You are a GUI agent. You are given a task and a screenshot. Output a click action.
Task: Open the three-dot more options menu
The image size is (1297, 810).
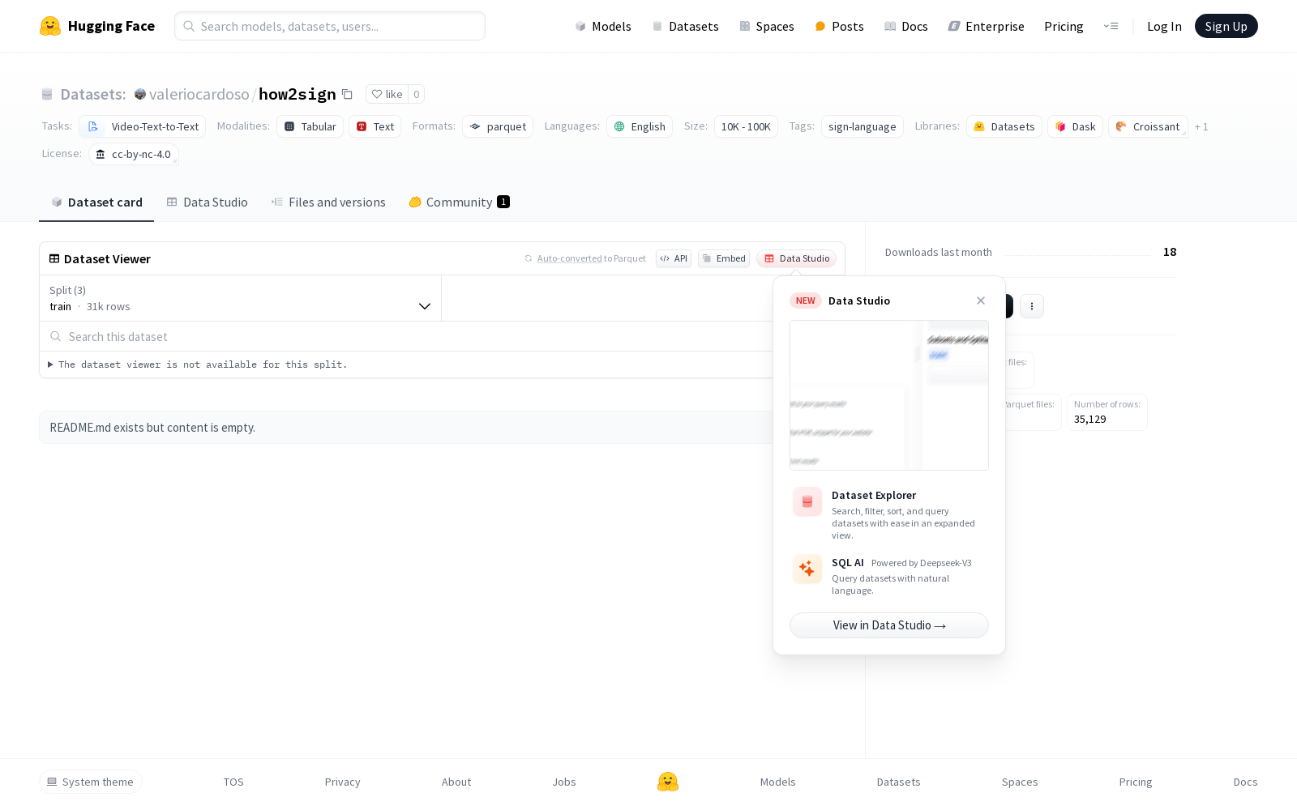point(1031,306)
